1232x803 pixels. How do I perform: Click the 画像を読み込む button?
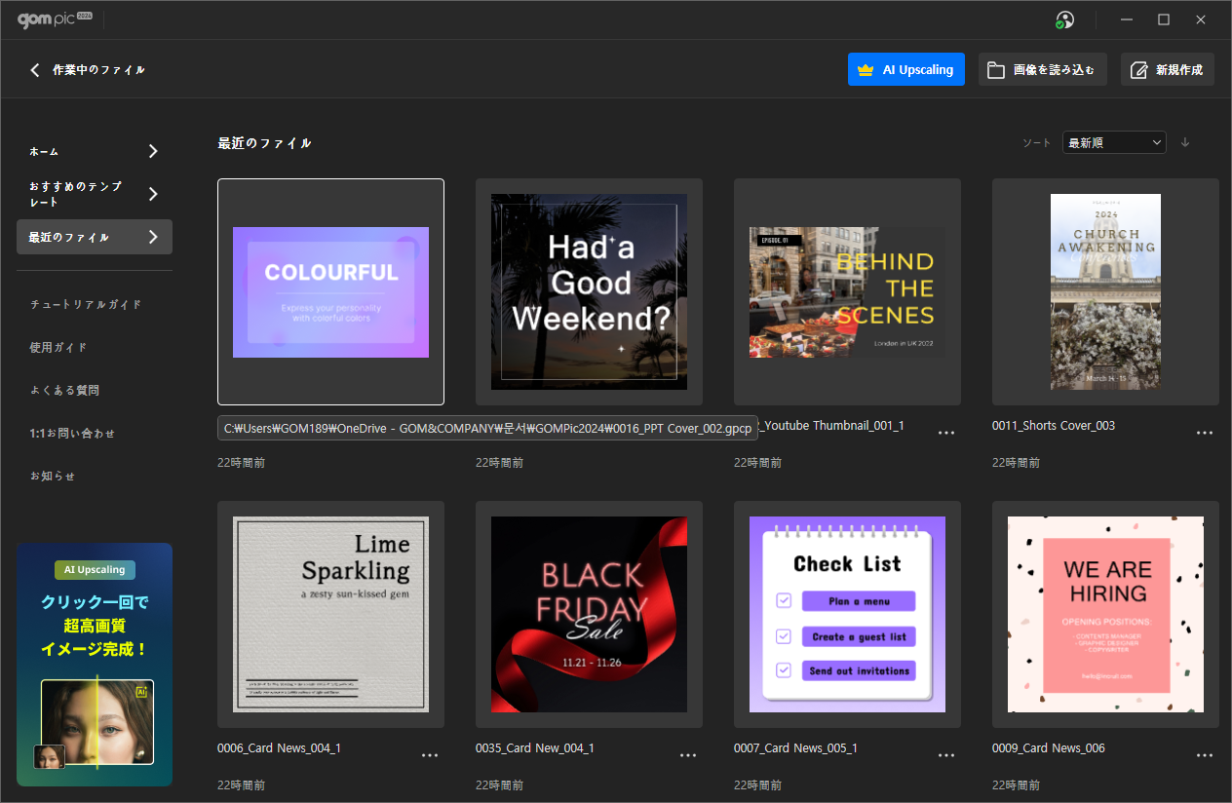click(x=1042, y=70)
